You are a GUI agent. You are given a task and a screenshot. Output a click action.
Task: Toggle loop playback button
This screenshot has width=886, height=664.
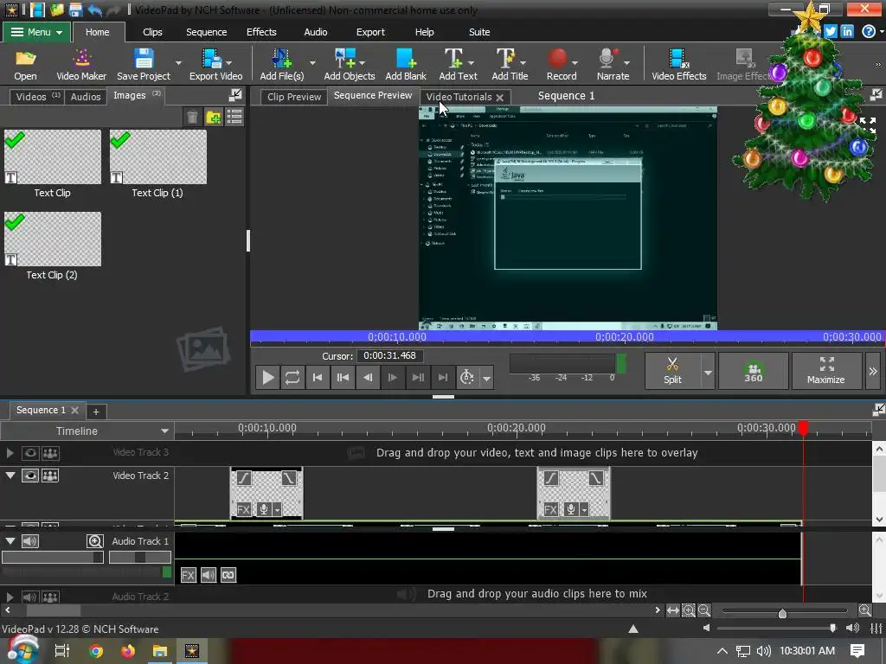click(x=292, y=377)
